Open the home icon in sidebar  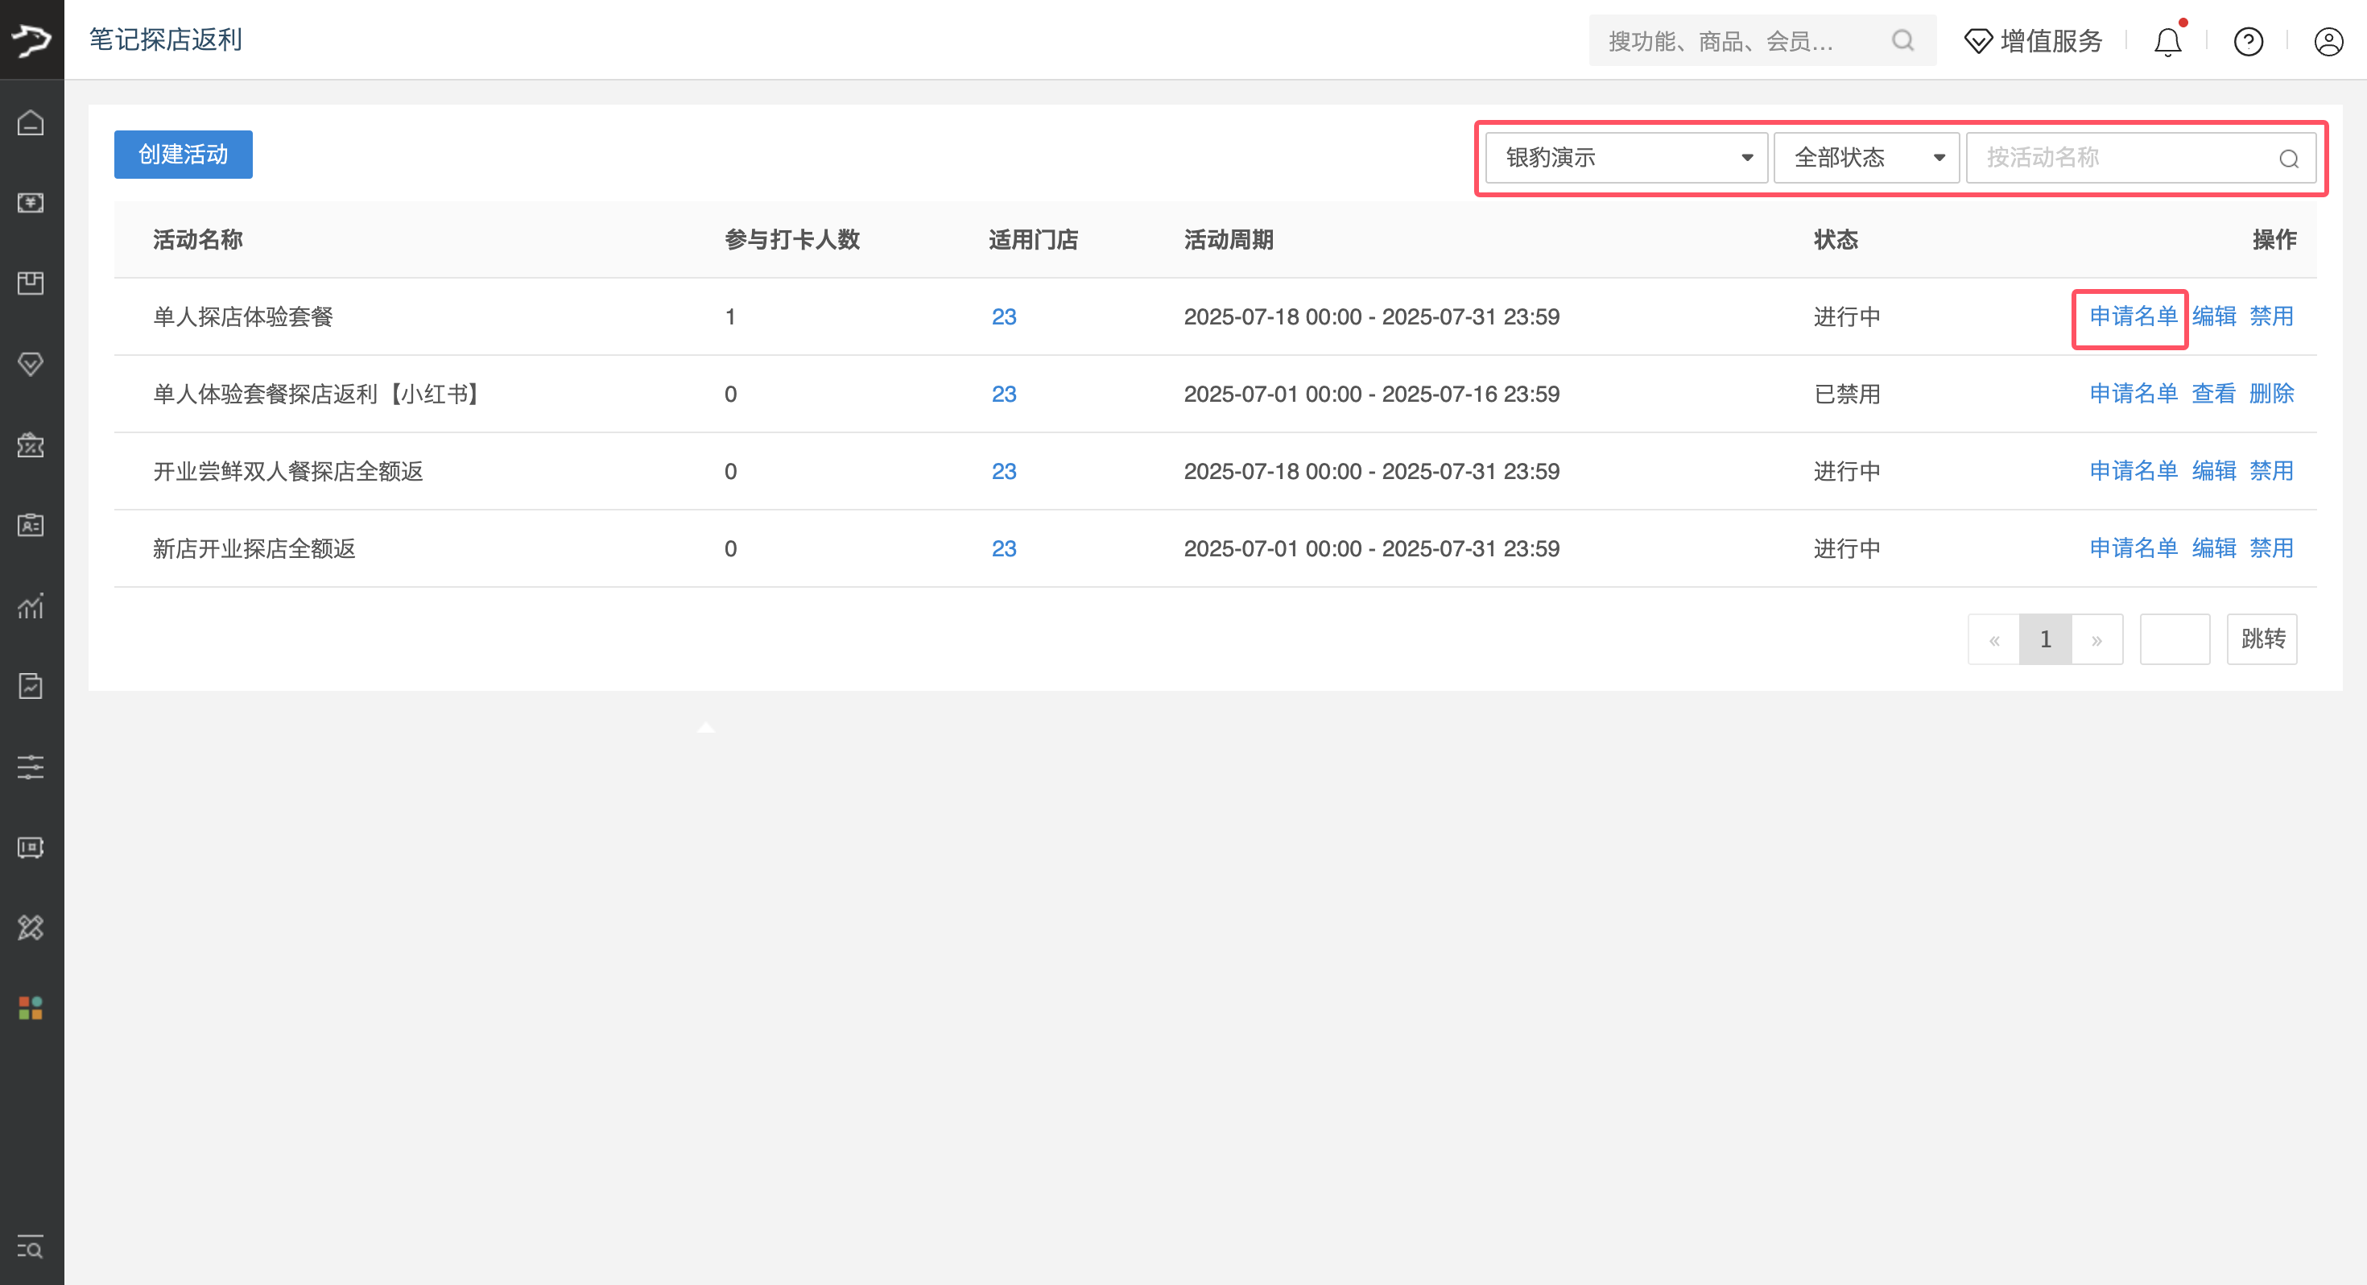pos(31,122)
